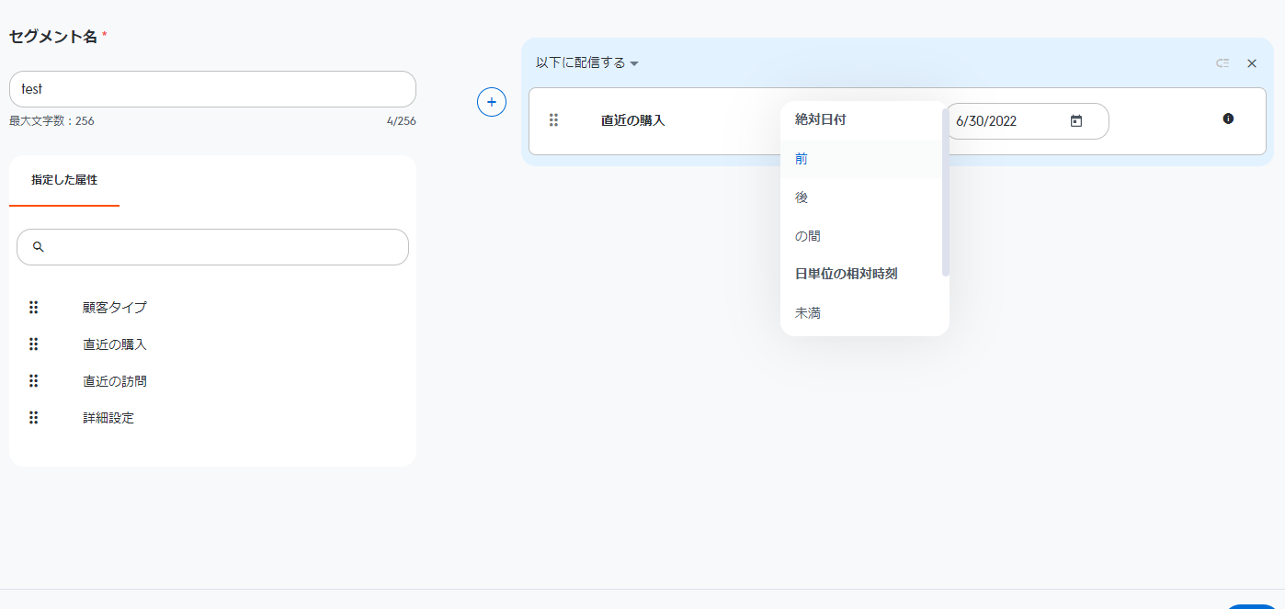Click the info icon in the rule row
Image resolution: width=1285 pixels, height=609 pixels.
pyautogui.click(x=1228, y=118)
